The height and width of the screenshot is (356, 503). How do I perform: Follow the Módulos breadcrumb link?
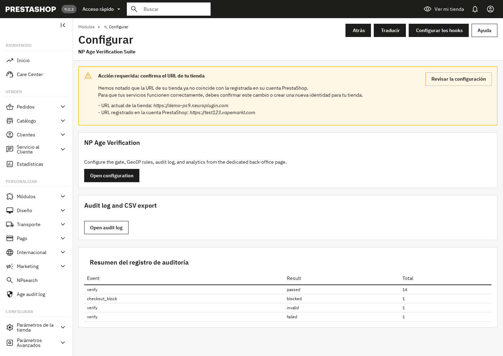[86, 27]
